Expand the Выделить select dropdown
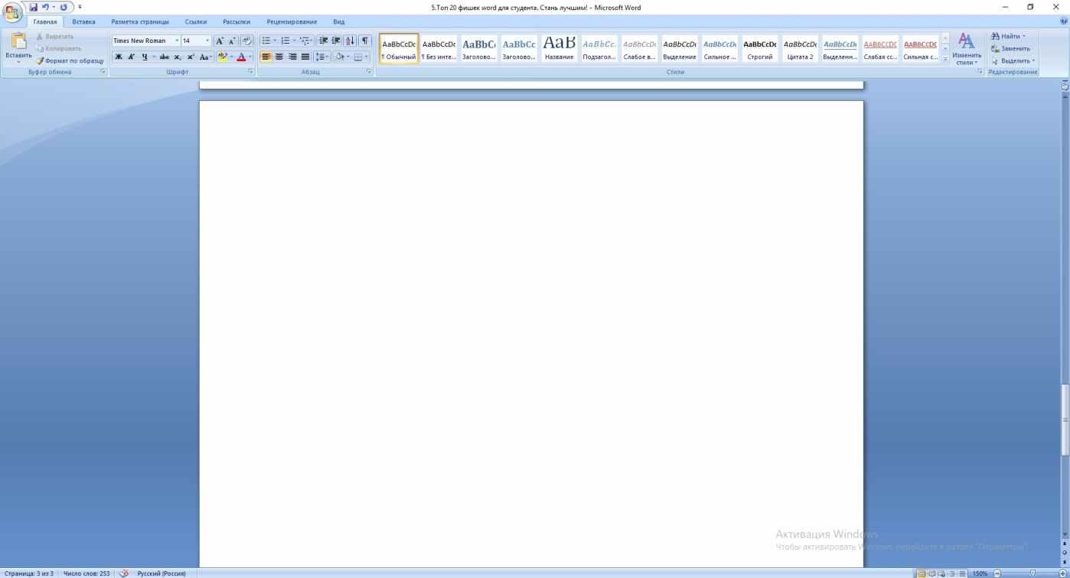The width and height of the screenshot is (1070, 578). 1033,60
